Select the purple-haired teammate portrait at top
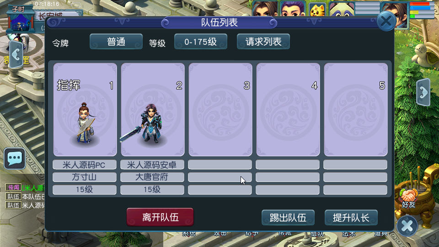This screenshot has height=247, width=439. click(x=293, y=8)
